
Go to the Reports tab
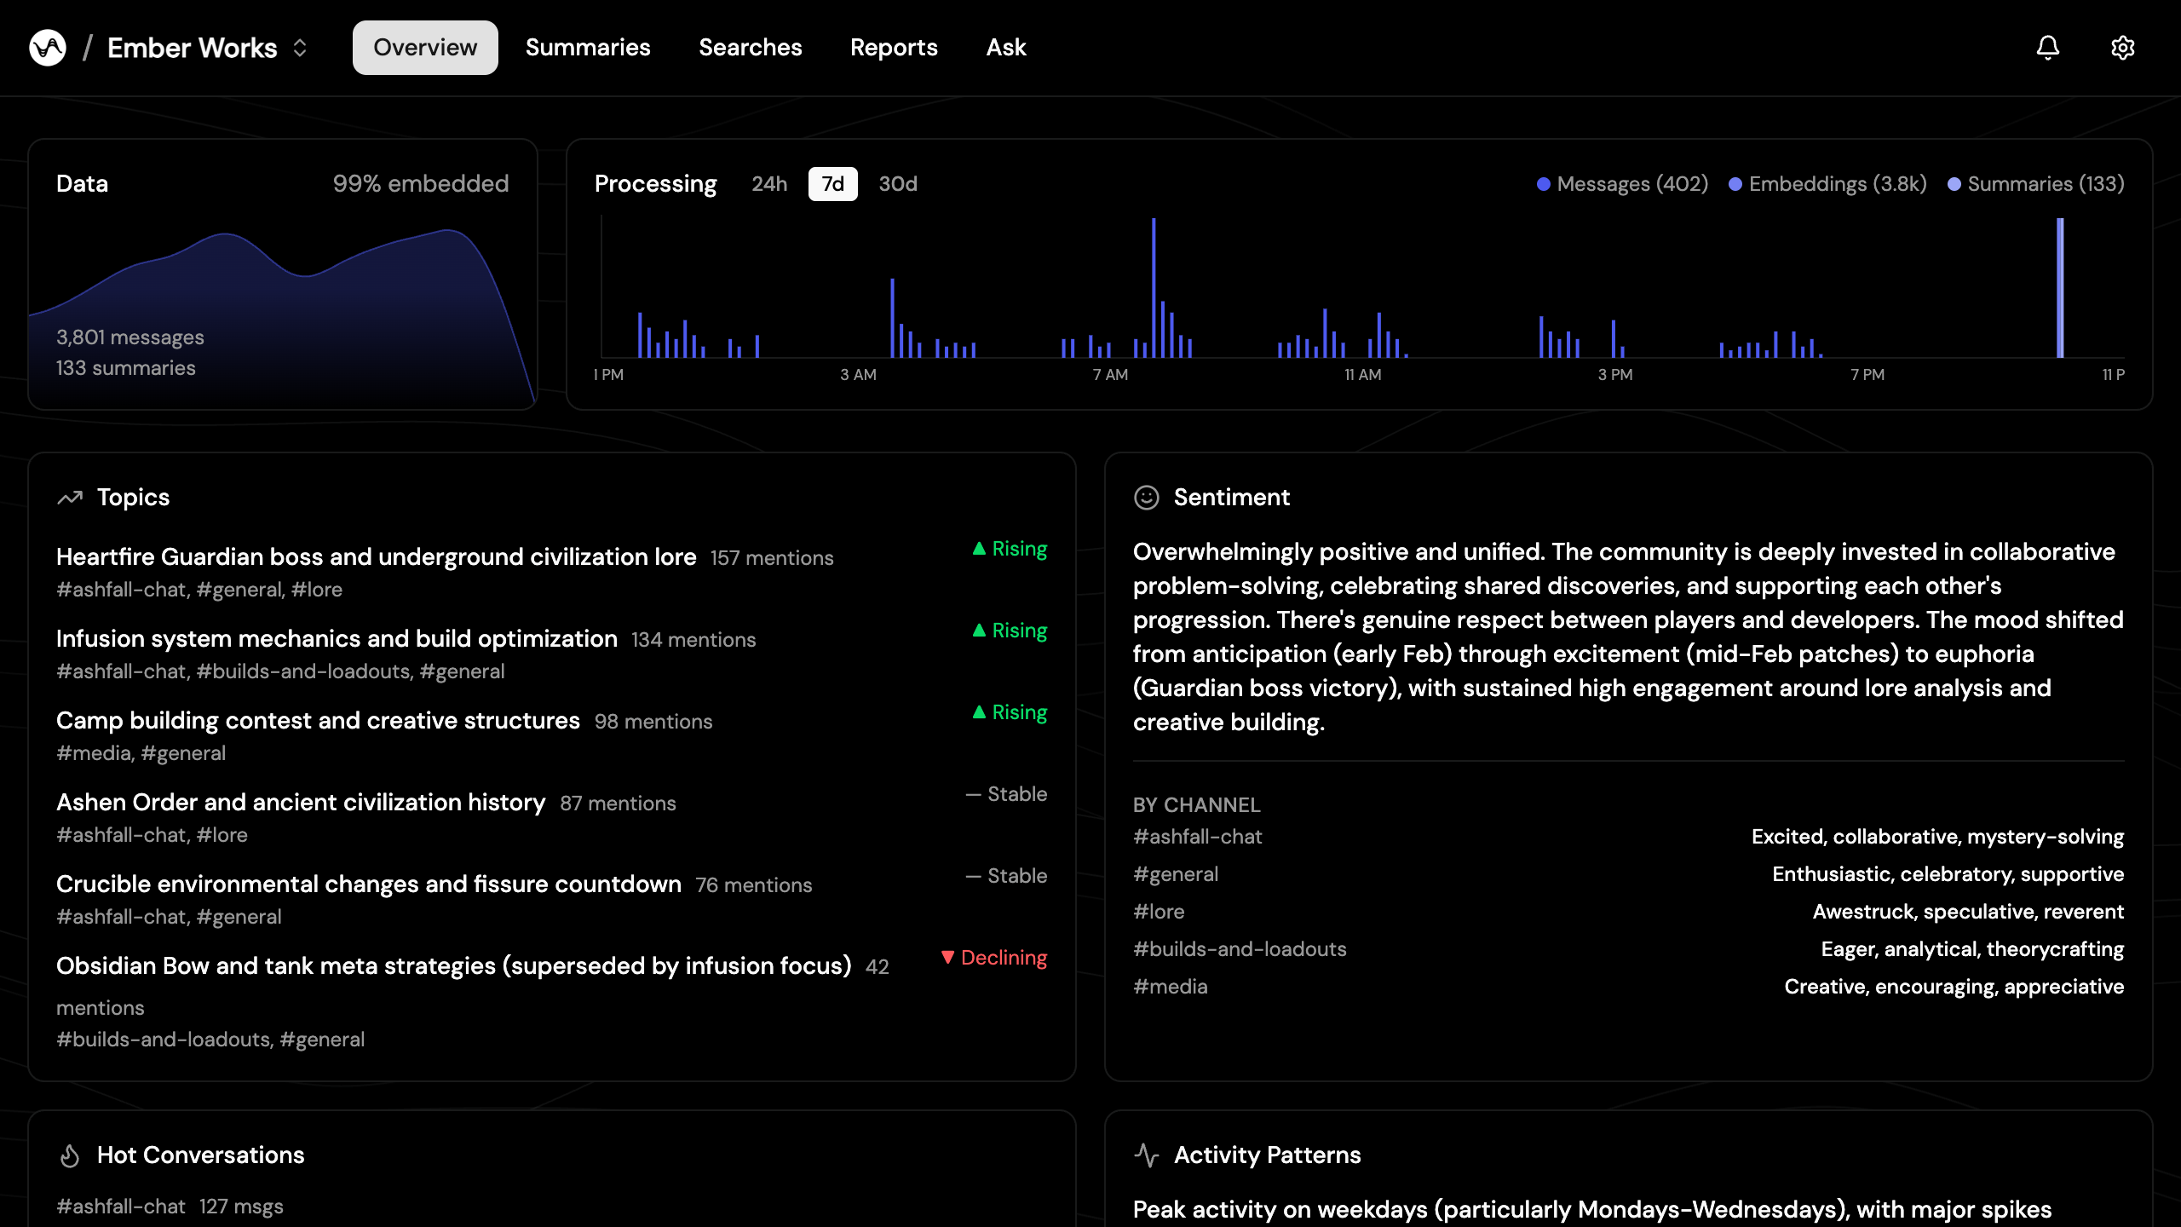(894, 48)
